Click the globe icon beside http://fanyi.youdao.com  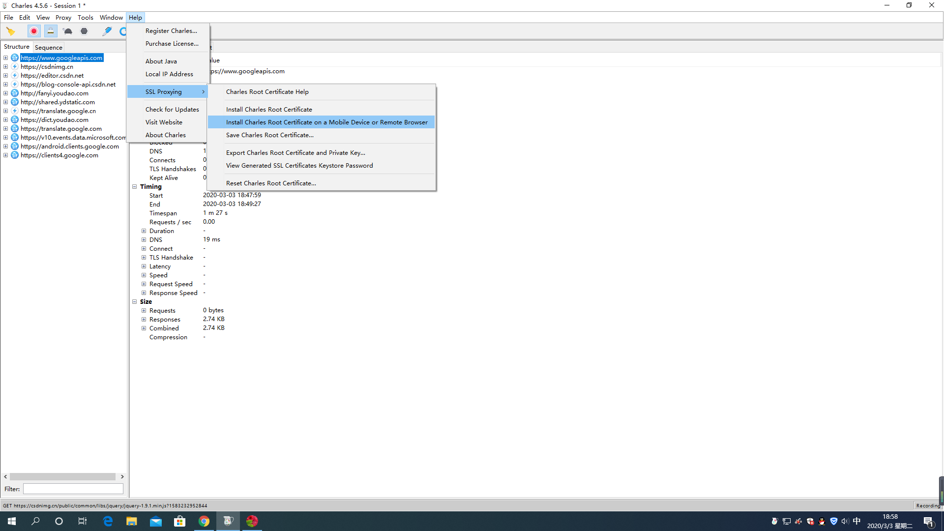[x=15, y=93]
